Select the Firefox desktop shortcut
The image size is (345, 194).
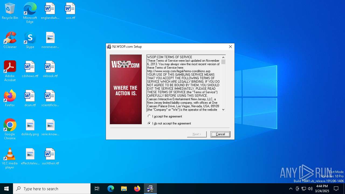[x=10, y=99]
